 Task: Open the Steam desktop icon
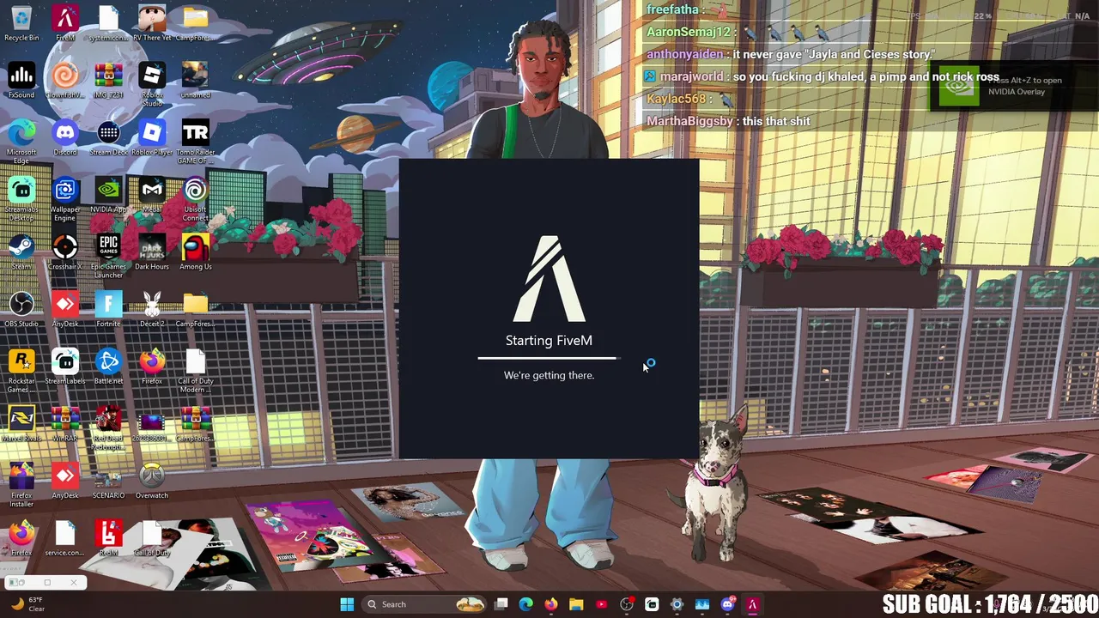[21, 252]
